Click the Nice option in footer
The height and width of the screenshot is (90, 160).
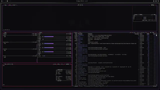coord(101,86)
